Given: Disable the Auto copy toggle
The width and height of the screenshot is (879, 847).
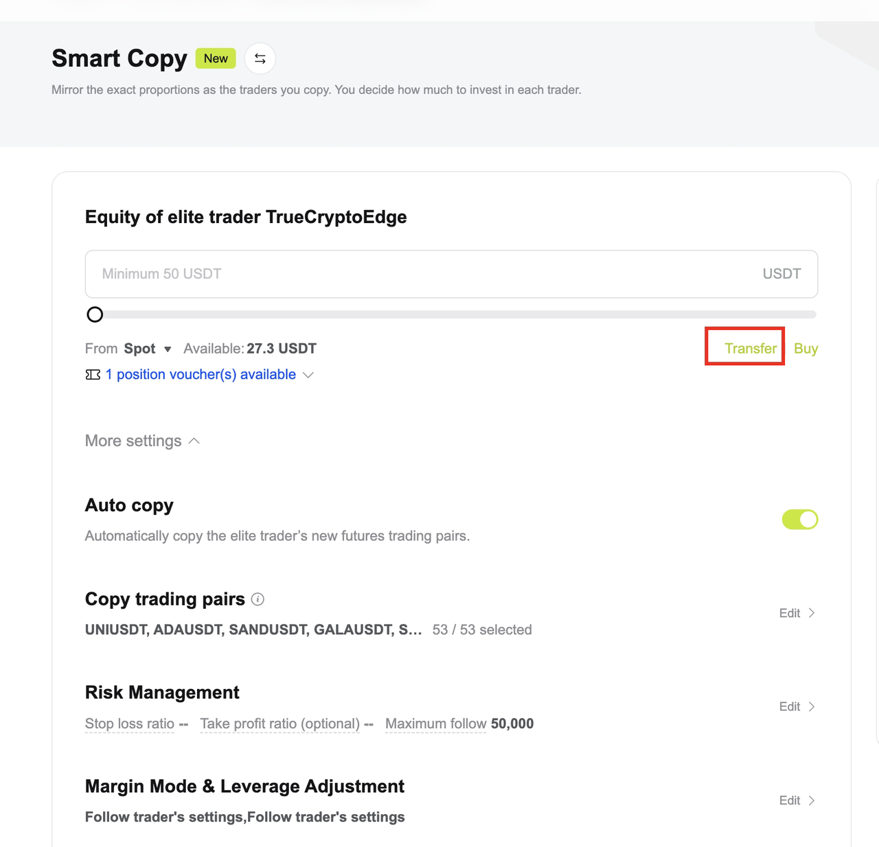Looking at the screenshot, I should click(800, 520).
